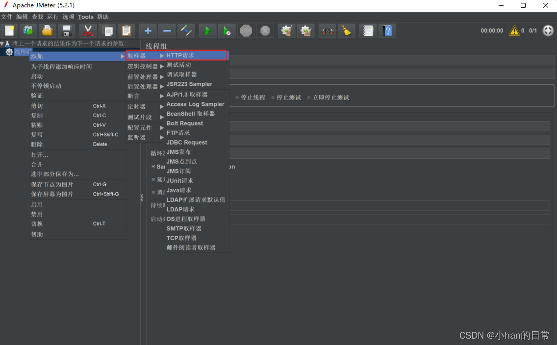Screen dimensions: 557x345
Task: Open the 查找 menu
Action: coord(37,17)
